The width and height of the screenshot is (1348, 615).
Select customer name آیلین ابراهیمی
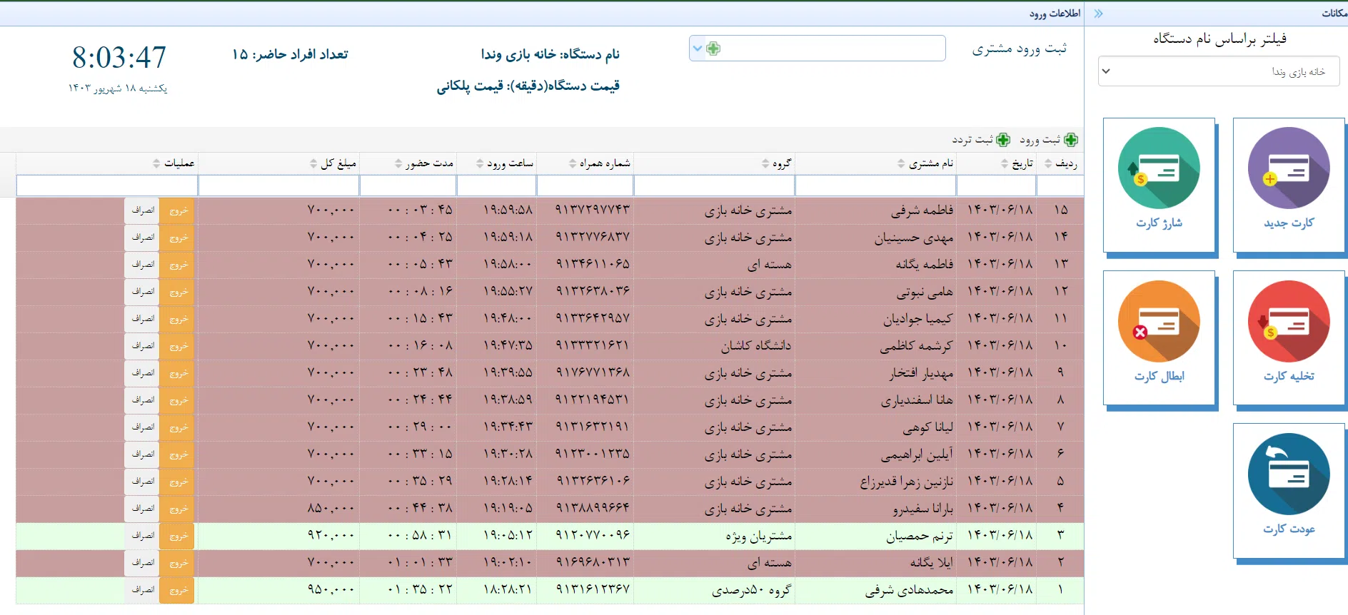(917, 454)
